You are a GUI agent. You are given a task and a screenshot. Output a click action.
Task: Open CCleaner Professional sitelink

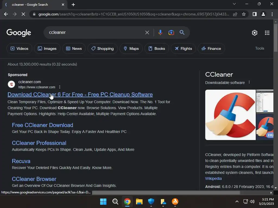[39, 143]
